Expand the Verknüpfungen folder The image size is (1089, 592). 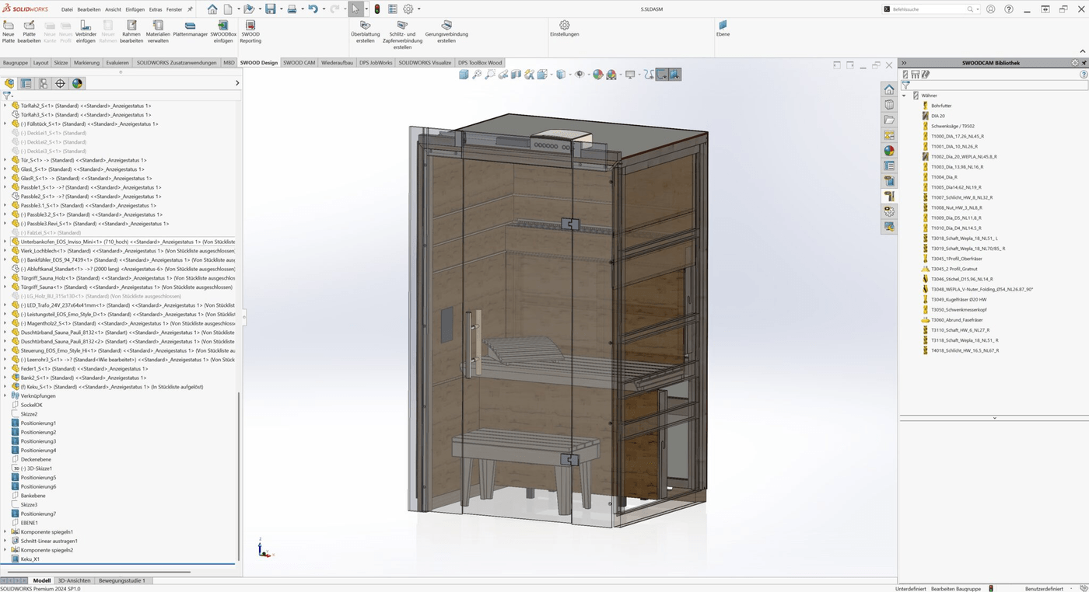[x=6, y=395]
